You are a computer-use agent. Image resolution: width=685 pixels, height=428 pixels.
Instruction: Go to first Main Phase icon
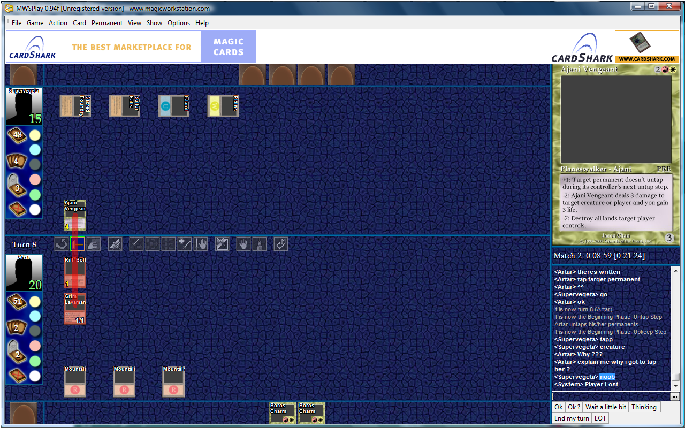pyautogui.click(x=115, y=244)
